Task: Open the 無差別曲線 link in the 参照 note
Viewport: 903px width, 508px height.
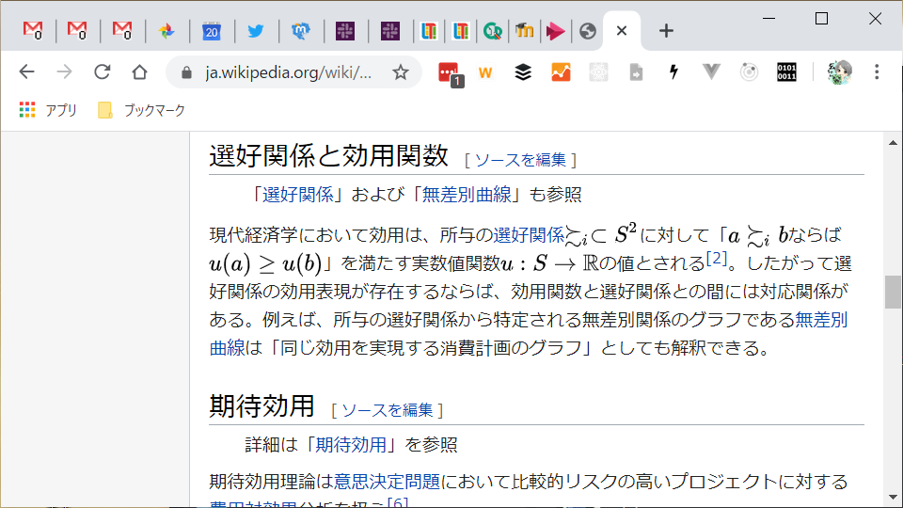Action: (x=466, y=195)
